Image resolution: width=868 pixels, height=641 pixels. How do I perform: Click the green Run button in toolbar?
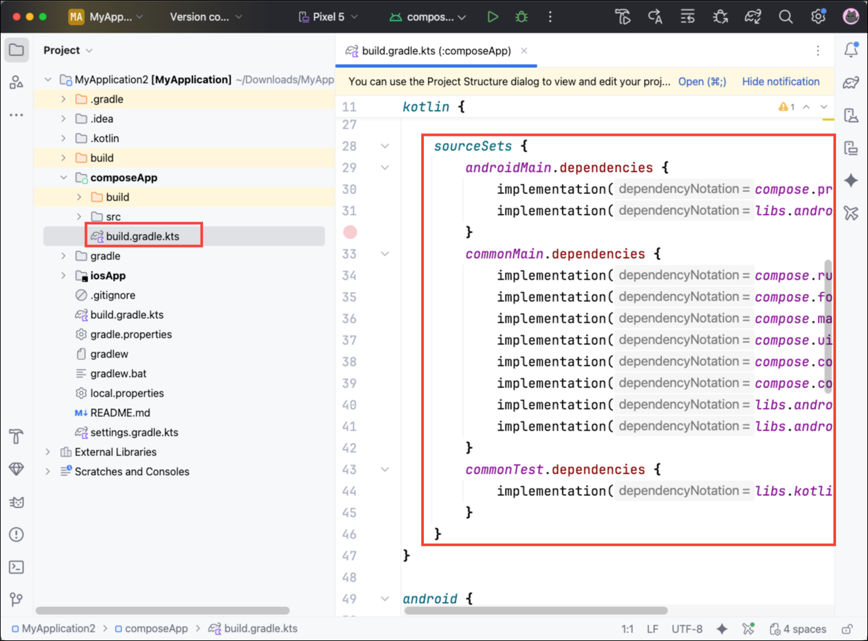tap(492, 17)
